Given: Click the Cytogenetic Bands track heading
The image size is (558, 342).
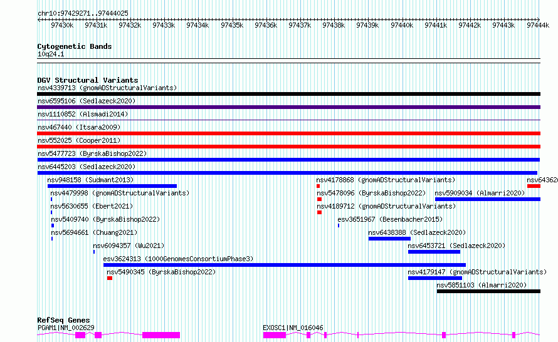Looking at the screenshot, I should point(75,46).
